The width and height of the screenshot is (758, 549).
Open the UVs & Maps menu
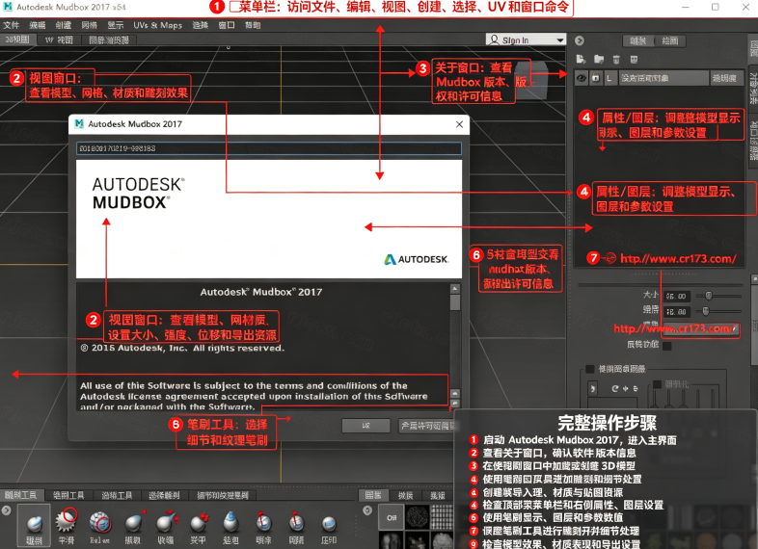(157, 25)
